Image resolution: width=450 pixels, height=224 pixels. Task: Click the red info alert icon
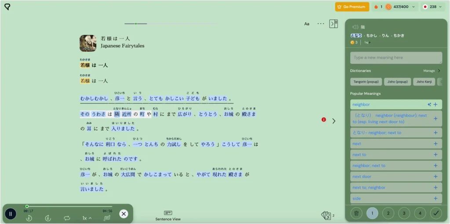[x=324, y=119]
